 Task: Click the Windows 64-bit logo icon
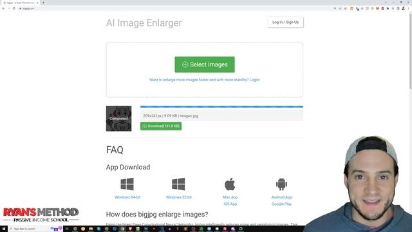coord(127,184)
